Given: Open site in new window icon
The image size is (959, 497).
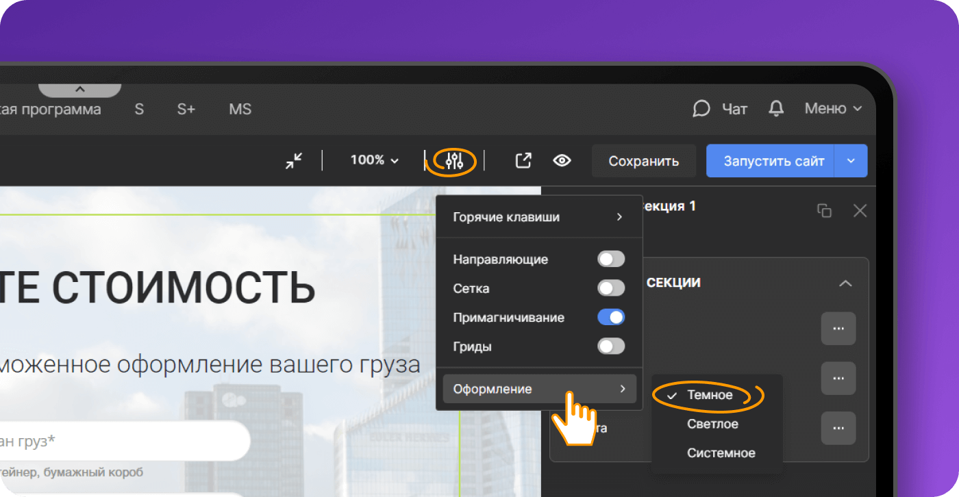Looking at the screenshot, I should 523,161.
